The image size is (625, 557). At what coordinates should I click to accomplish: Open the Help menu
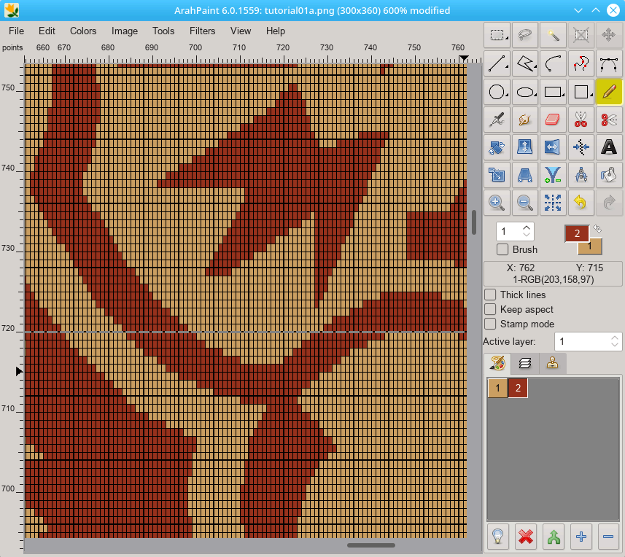click(276, 31)
